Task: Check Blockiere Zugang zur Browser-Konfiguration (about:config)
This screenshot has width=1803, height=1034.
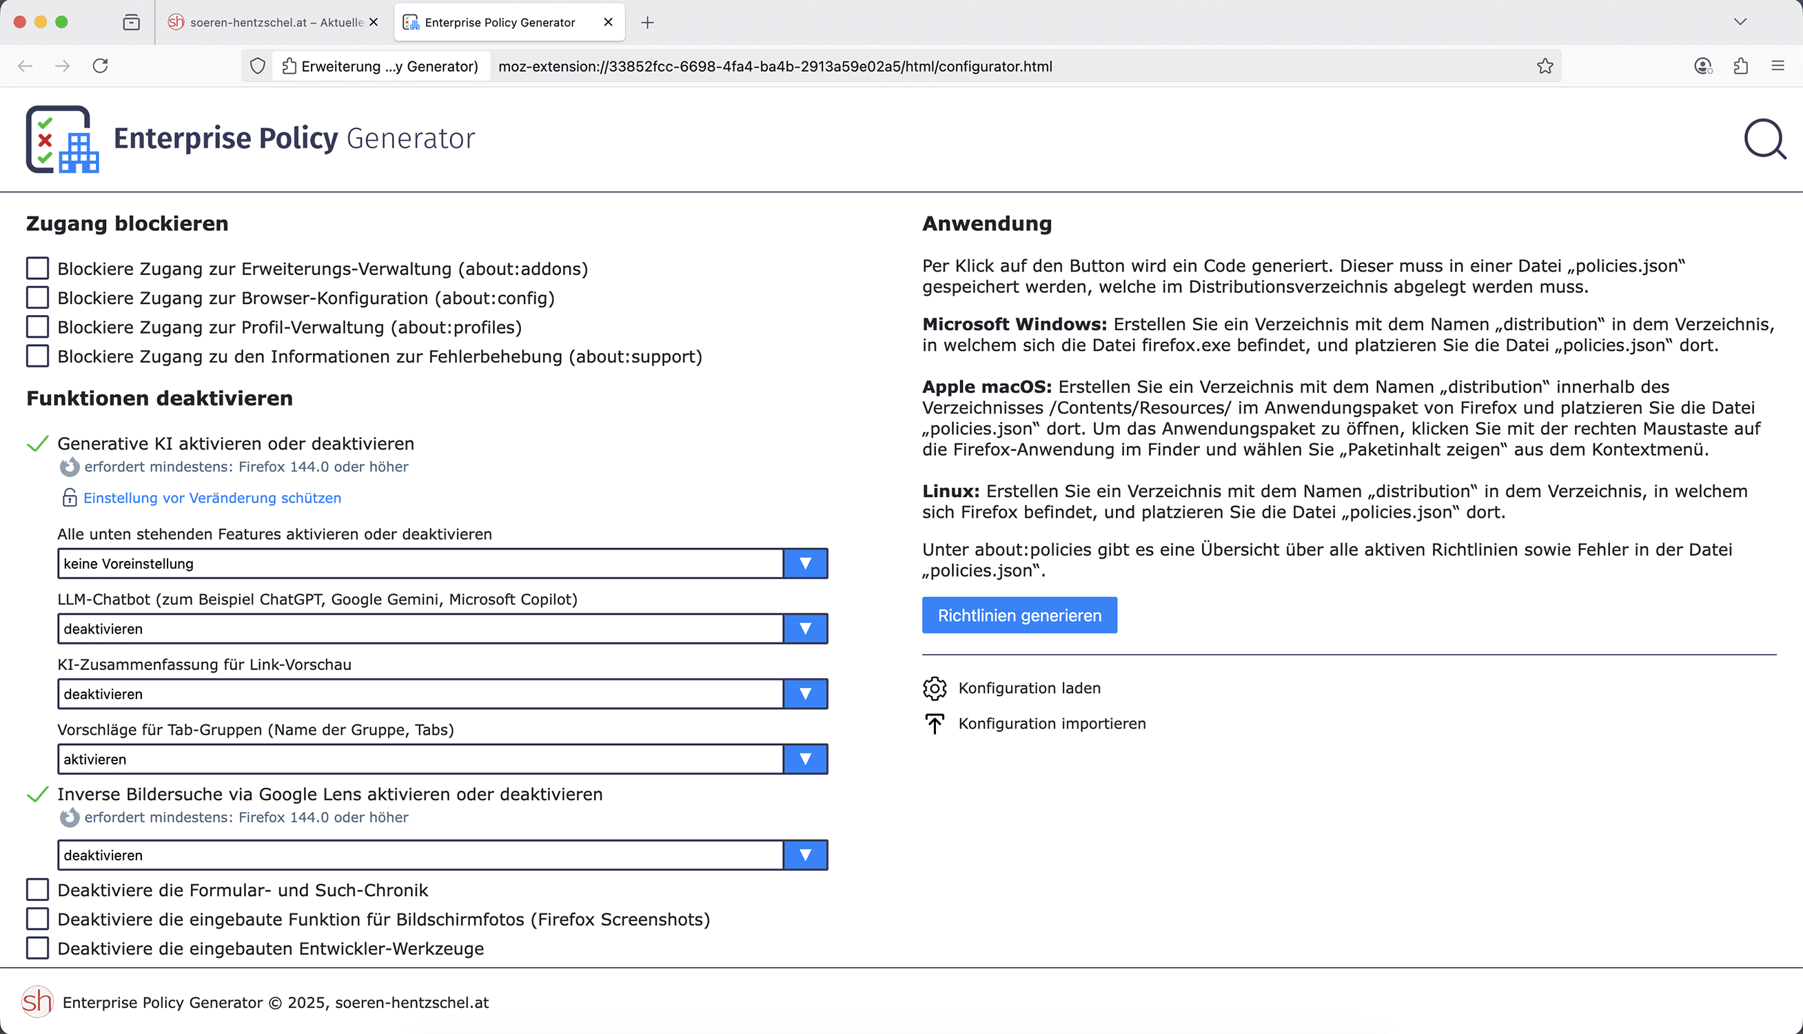Action: pos(38,298)
